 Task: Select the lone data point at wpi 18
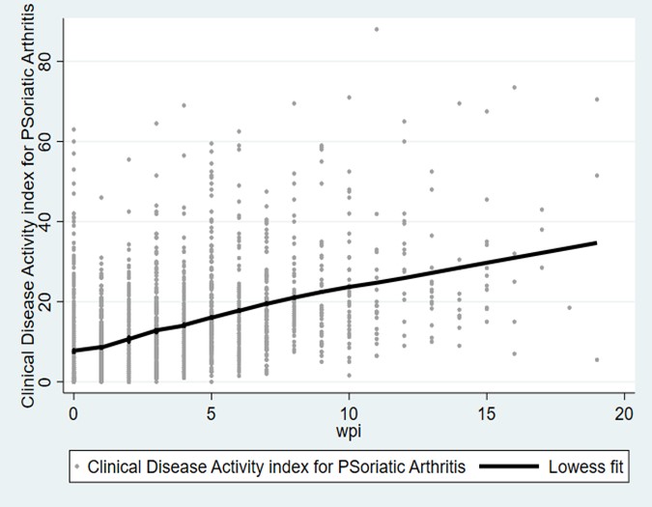[569, 307]
